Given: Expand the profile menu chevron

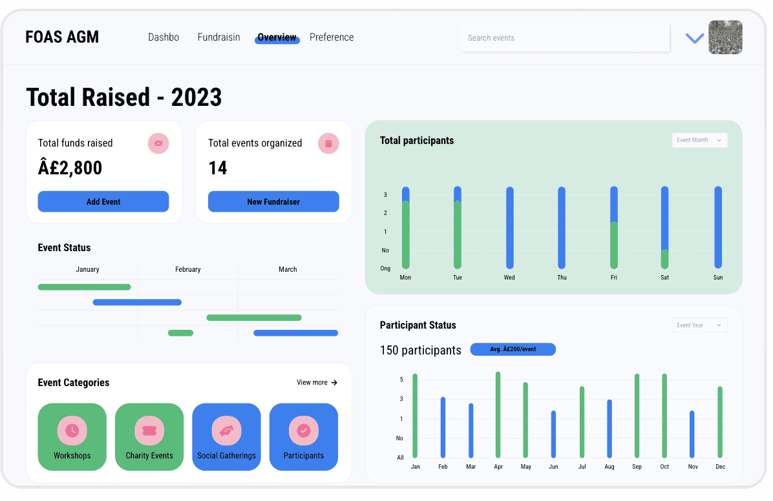Looking at the screenshot, I should point(695,38).
